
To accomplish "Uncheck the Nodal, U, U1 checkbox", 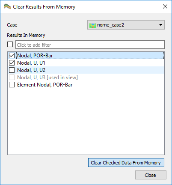I will (12, 63).
